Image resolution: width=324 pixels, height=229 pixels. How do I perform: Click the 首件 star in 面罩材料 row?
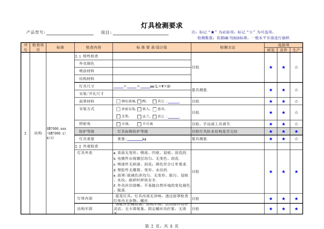283,102
